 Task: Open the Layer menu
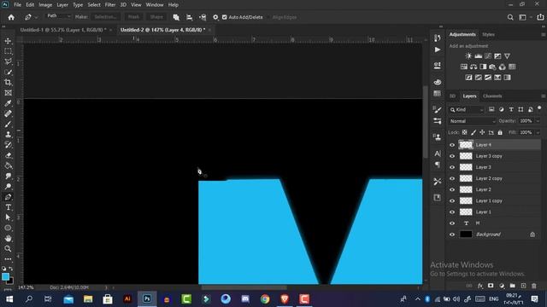tap(62, 5)
